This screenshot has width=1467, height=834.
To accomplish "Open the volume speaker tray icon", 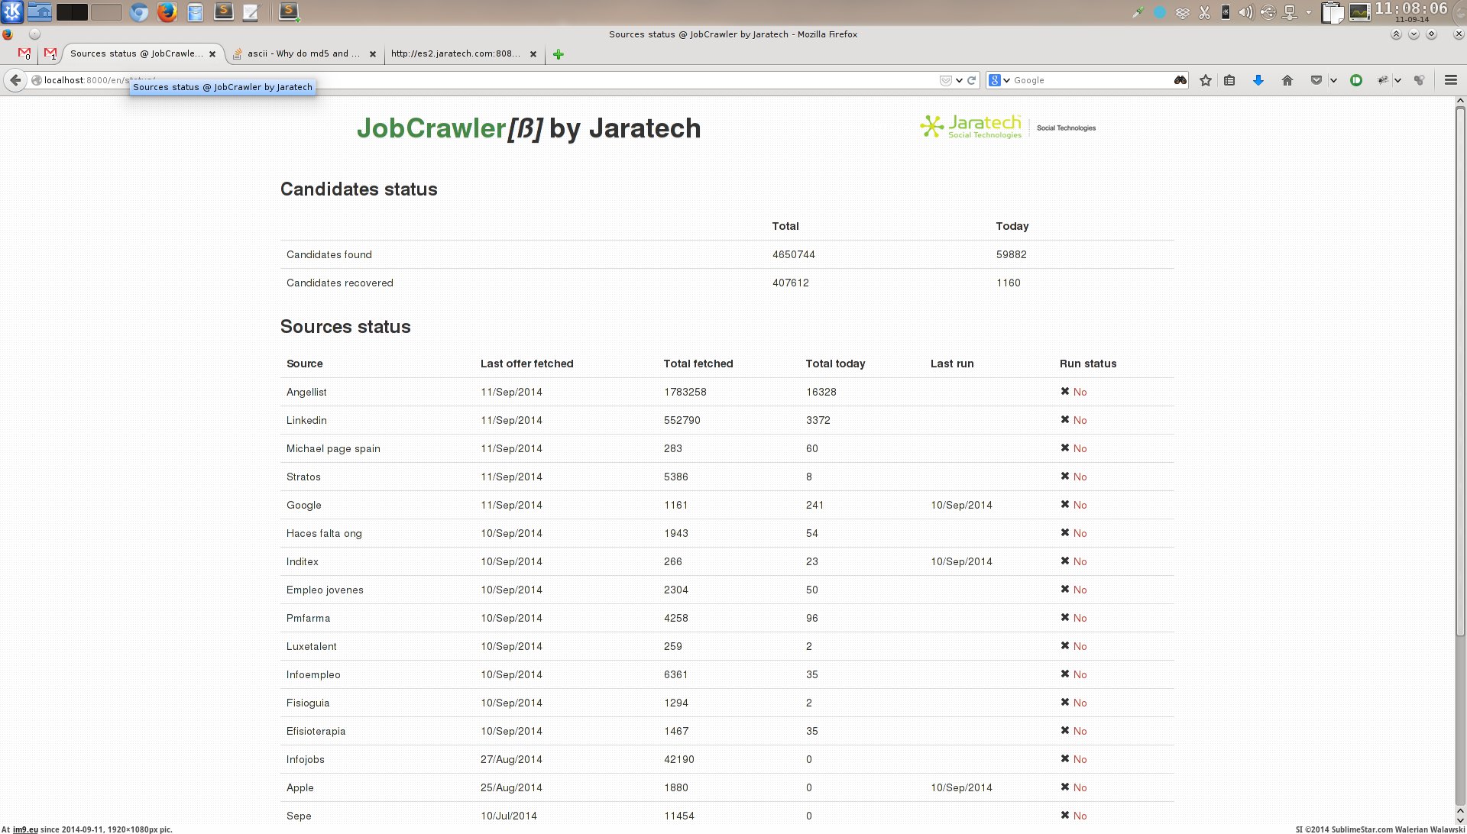I will coord(1245,12).
